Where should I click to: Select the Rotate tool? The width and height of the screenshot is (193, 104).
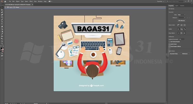click(2, 24)
